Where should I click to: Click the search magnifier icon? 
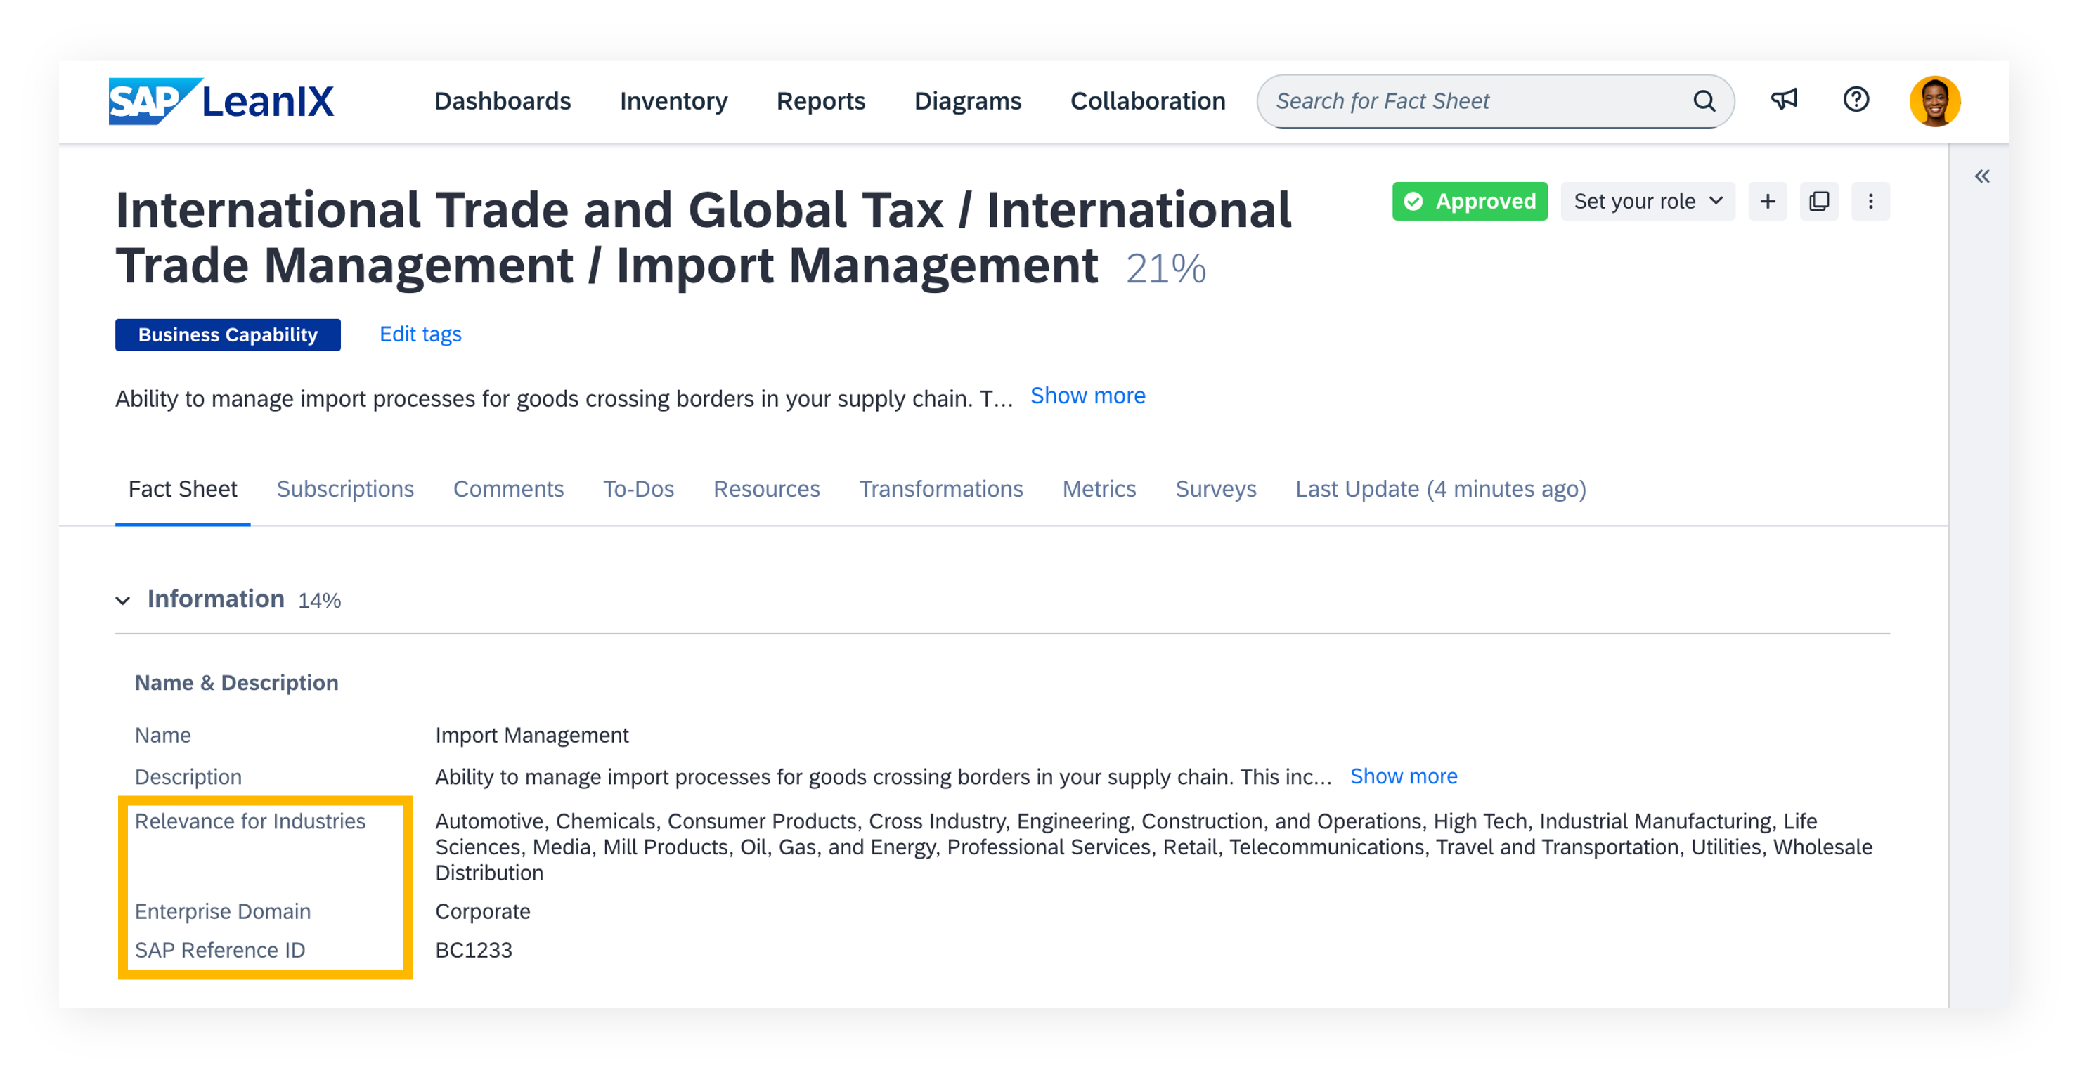click(x=1704, y=101)
